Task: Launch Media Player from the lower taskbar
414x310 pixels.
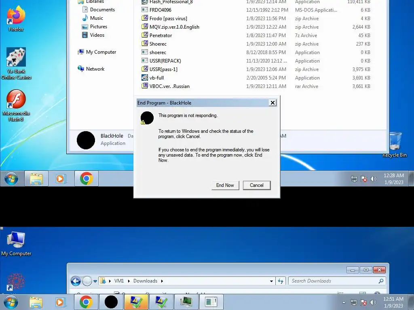Action: point(60,302)
